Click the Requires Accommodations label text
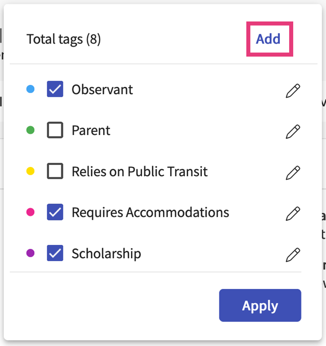Screen dimensions: 326x346 [x=150, y=213]
